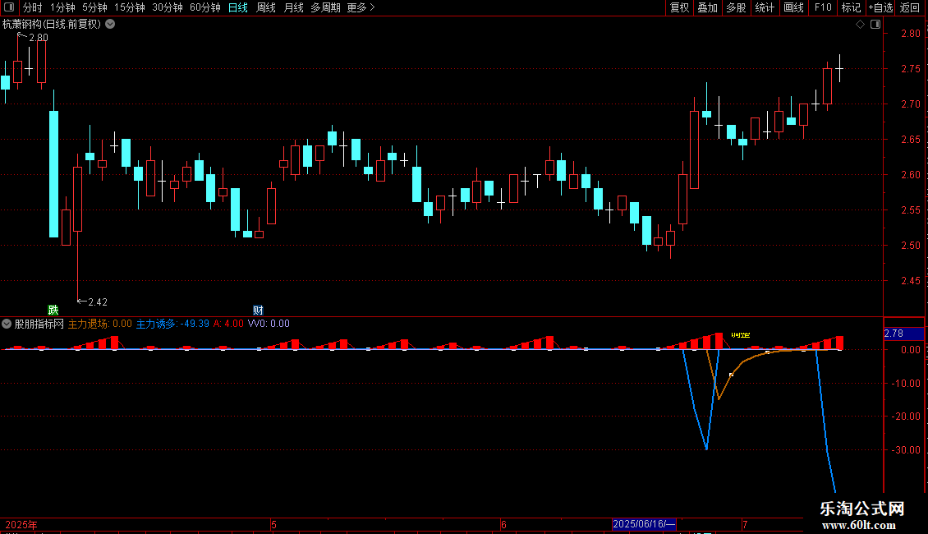
Task: Toggle the right side panel icon
Action: pyautogui.click(x=875, y=25)
